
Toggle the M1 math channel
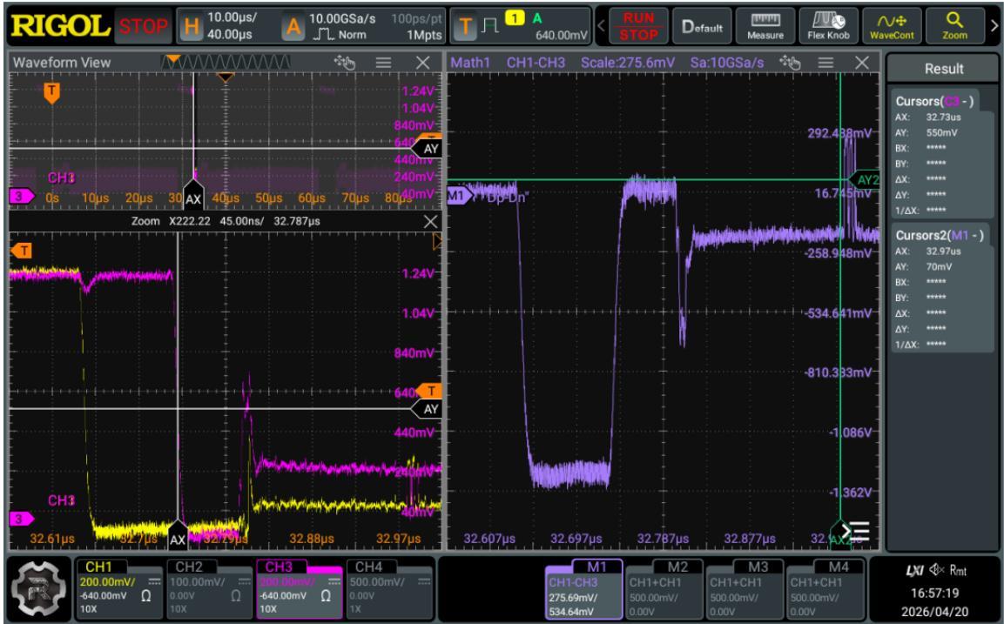point(584,589)
